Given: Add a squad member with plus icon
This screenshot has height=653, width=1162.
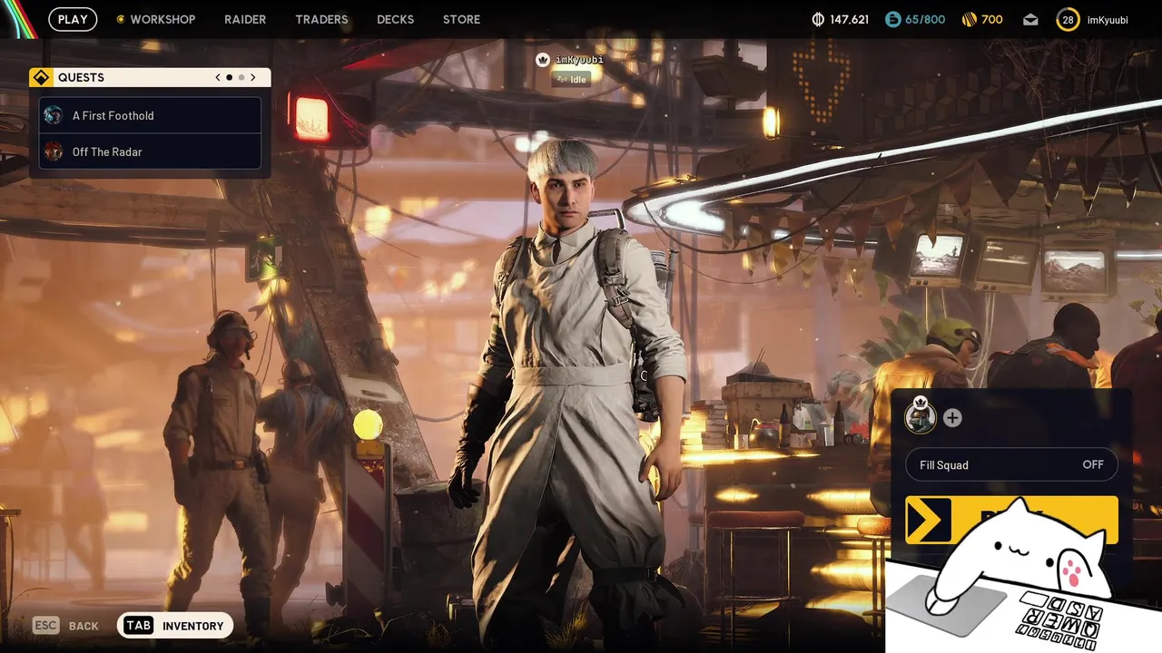Looking at the screenshot, I should pyautogui.click(x=952, y=418).
